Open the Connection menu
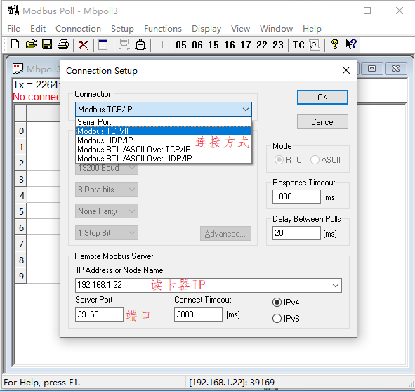The height and width of the screenshot is (391, 415). [x=78, y=29]
